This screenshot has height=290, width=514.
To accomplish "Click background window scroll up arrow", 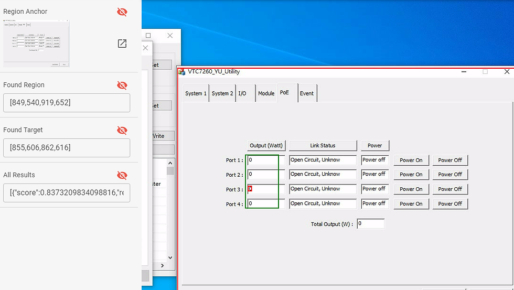I will (x=170, y=163).
